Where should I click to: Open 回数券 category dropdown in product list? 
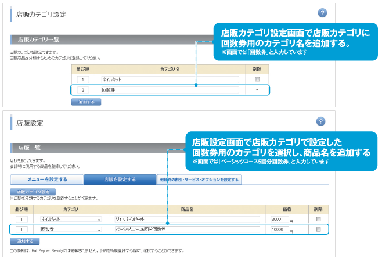point(71,230)
